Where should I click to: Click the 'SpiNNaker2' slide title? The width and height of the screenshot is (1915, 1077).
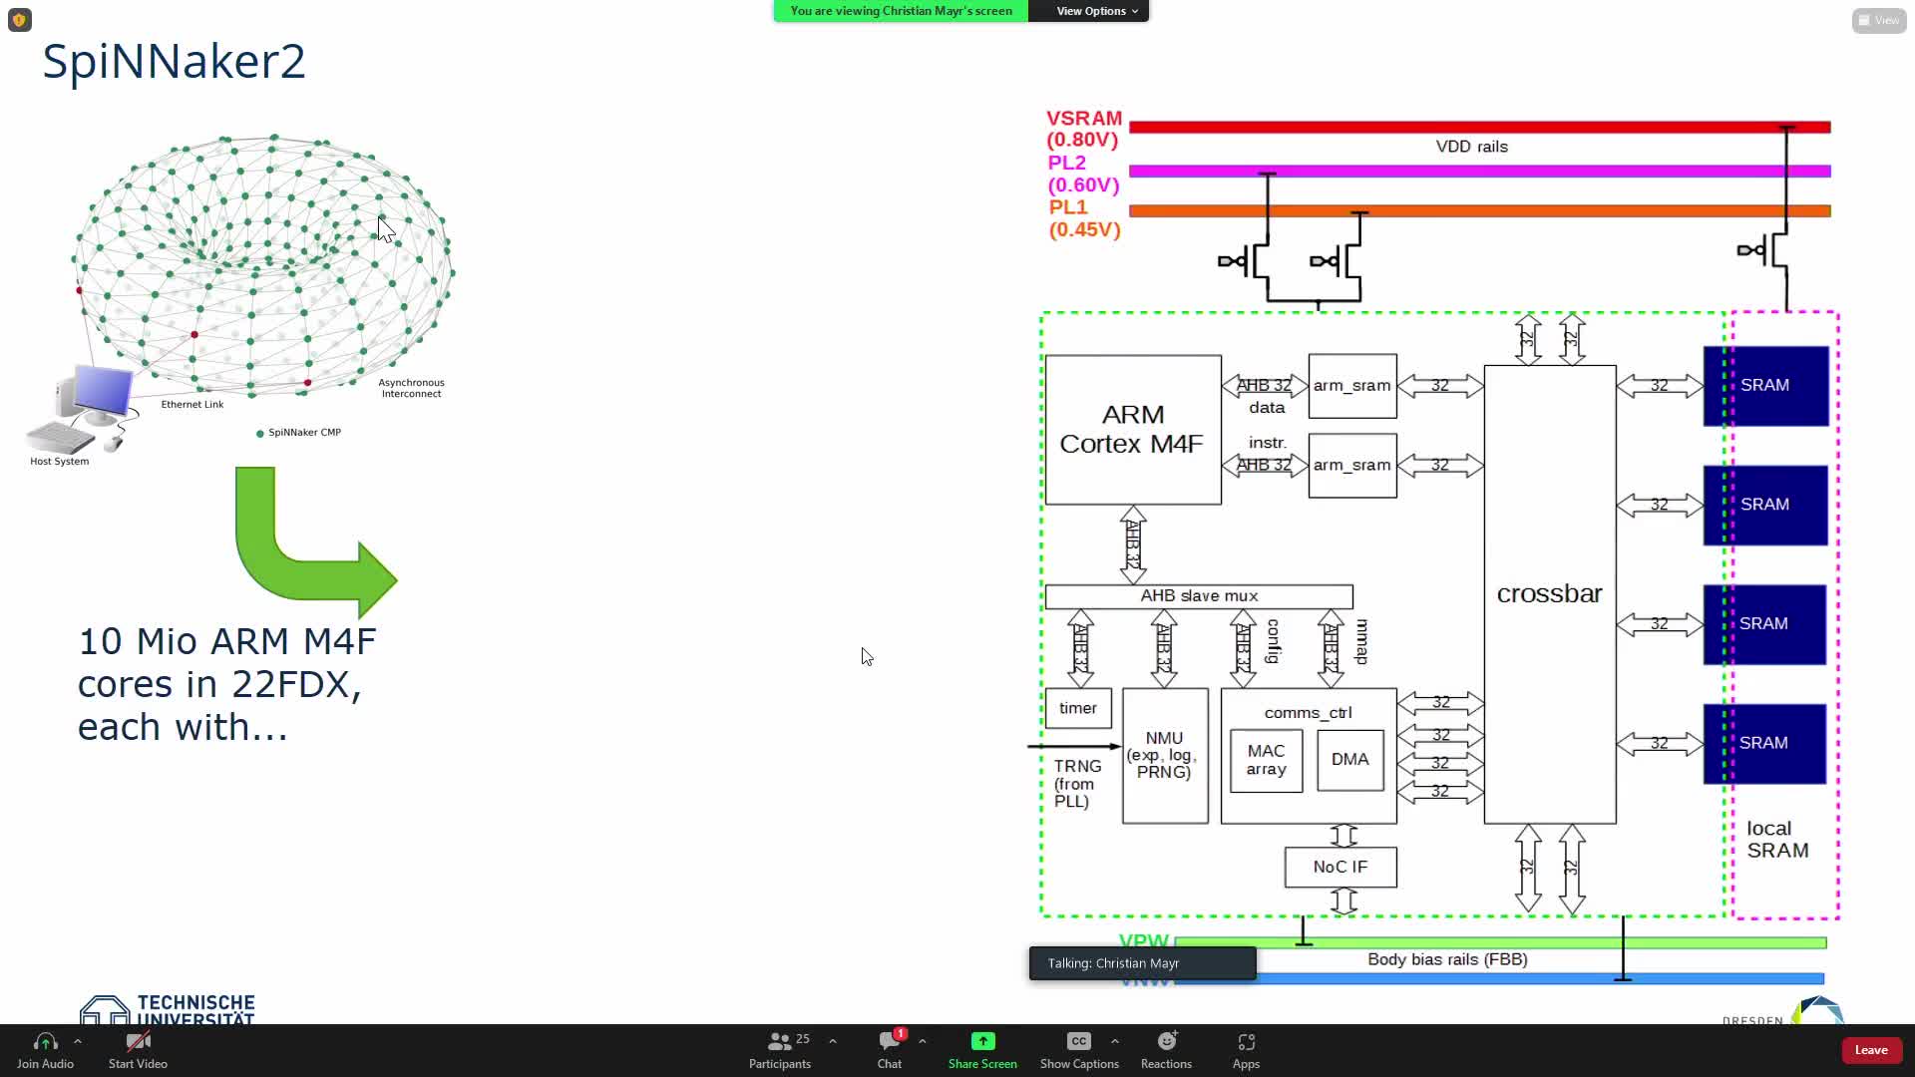pos(174,61)
